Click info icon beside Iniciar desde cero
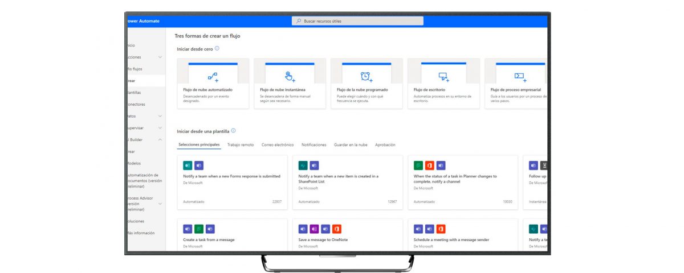The image size is (684, 273). point(217,48)
